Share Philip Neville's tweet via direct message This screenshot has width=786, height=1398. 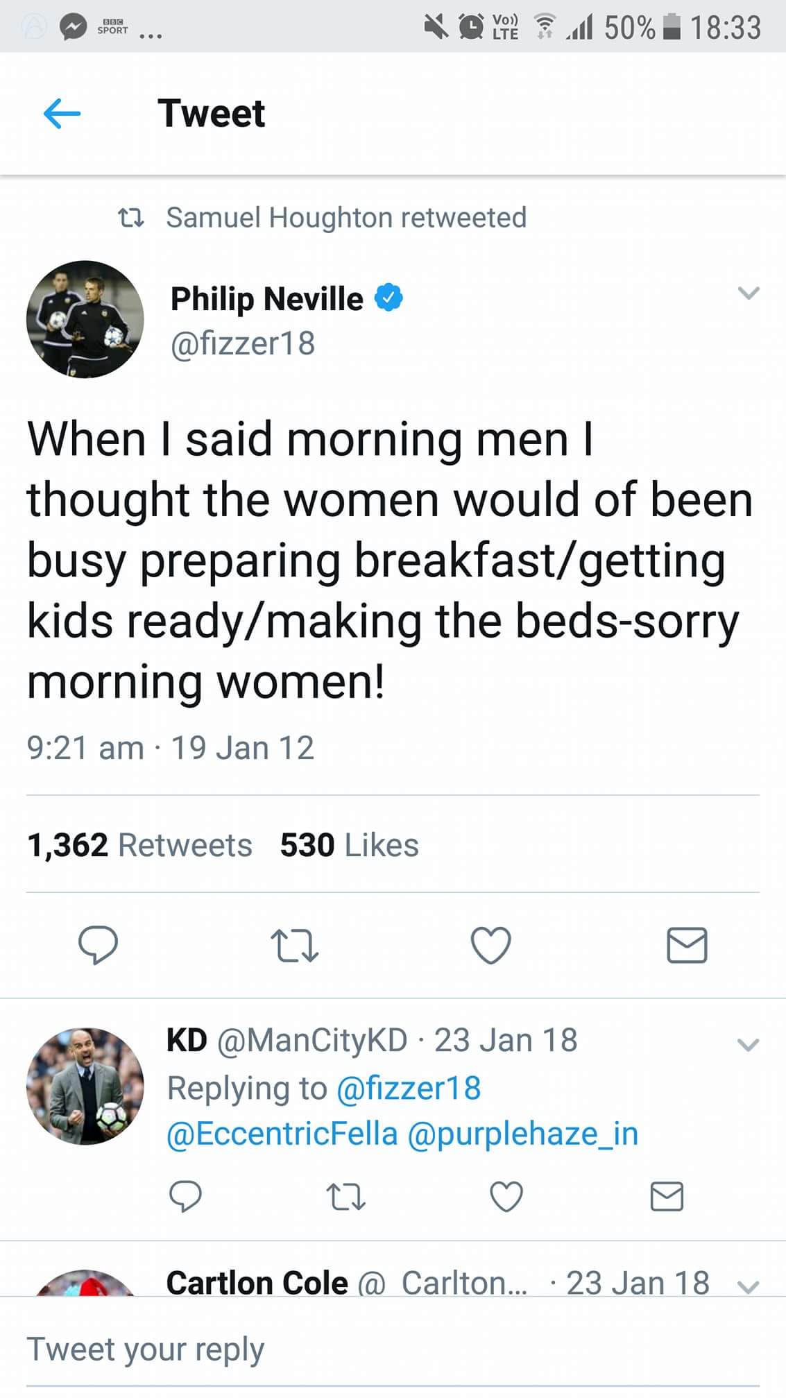click(x=687, y=945)
